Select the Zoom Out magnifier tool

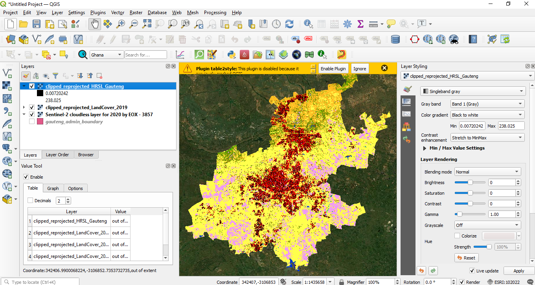coord(134,24)
